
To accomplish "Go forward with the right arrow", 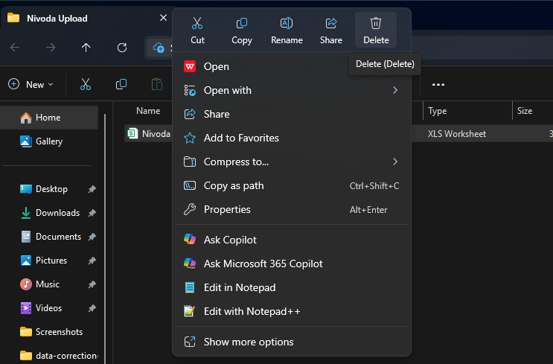I will (x=51, y=47).
